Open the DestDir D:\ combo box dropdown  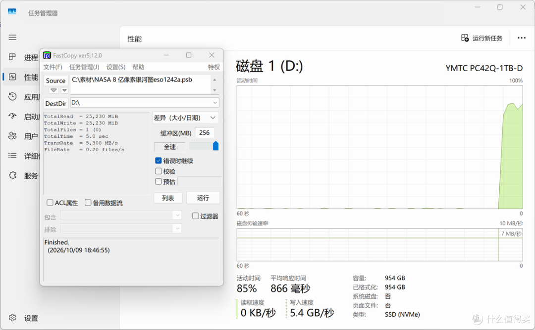215,102
